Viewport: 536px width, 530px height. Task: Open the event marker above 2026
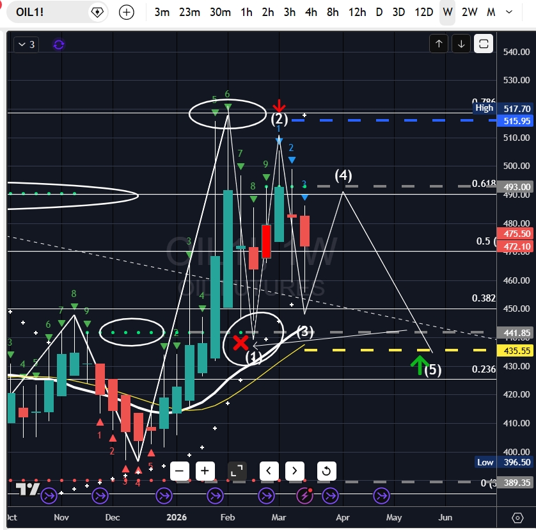pos(164,495)
